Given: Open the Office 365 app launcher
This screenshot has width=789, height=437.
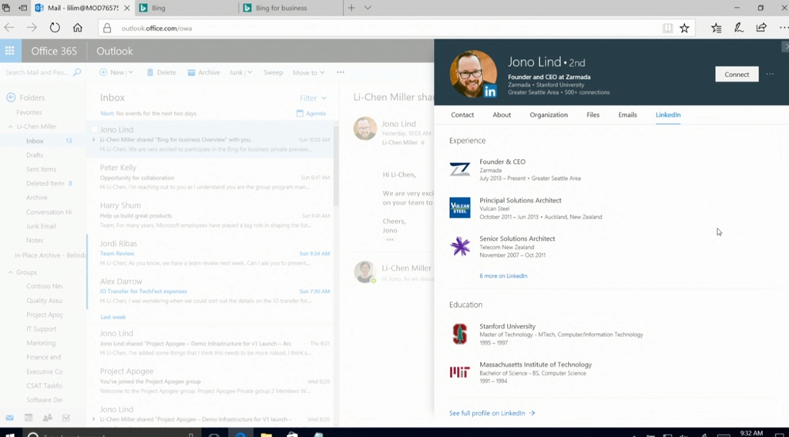Looking at the screenshot, I should tap(10, 51).
